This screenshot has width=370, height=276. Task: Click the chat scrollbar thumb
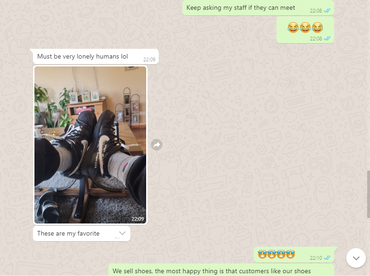(368, 194)
